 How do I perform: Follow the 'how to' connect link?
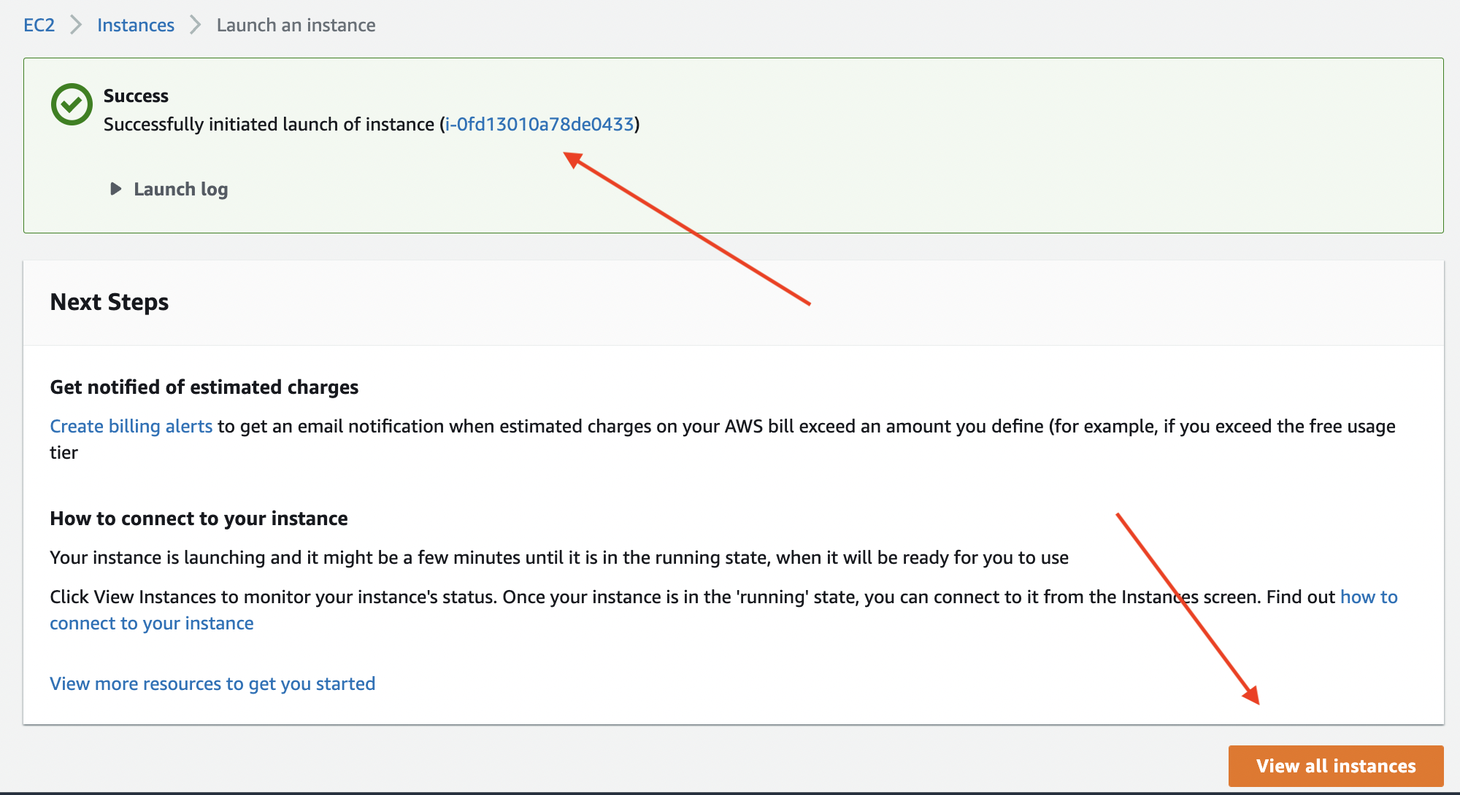1369,597
